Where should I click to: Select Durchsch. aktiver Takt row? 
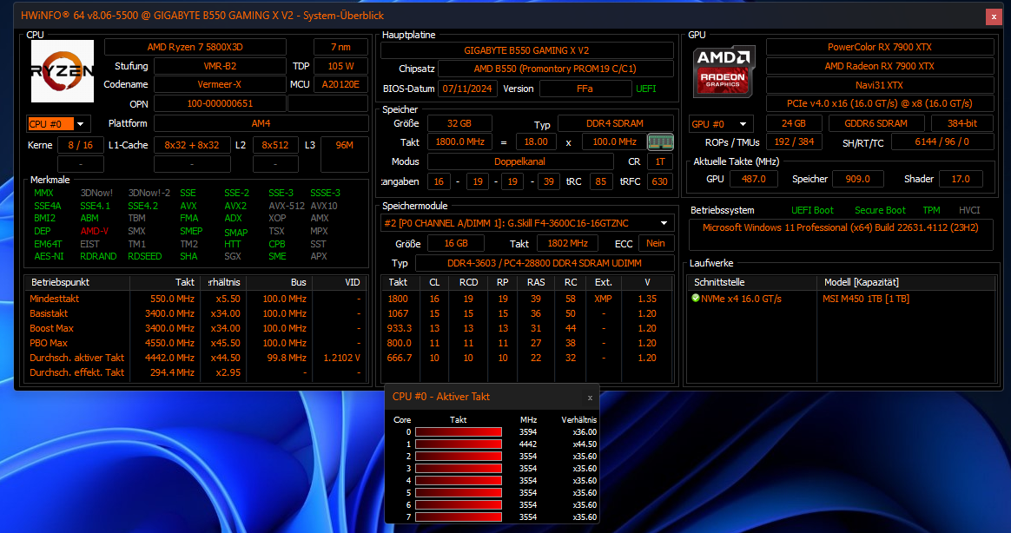coord(195,358)
